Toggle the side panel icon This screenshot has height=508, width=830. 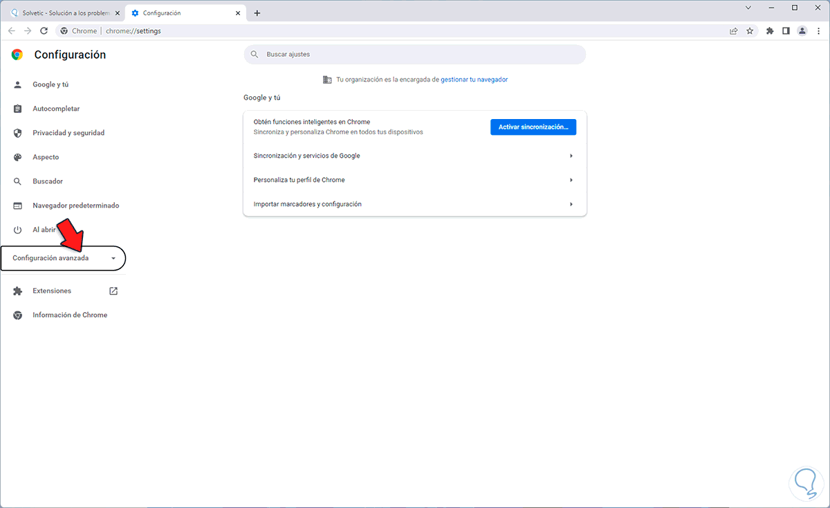pyautogui.click(x=786, y=30)
